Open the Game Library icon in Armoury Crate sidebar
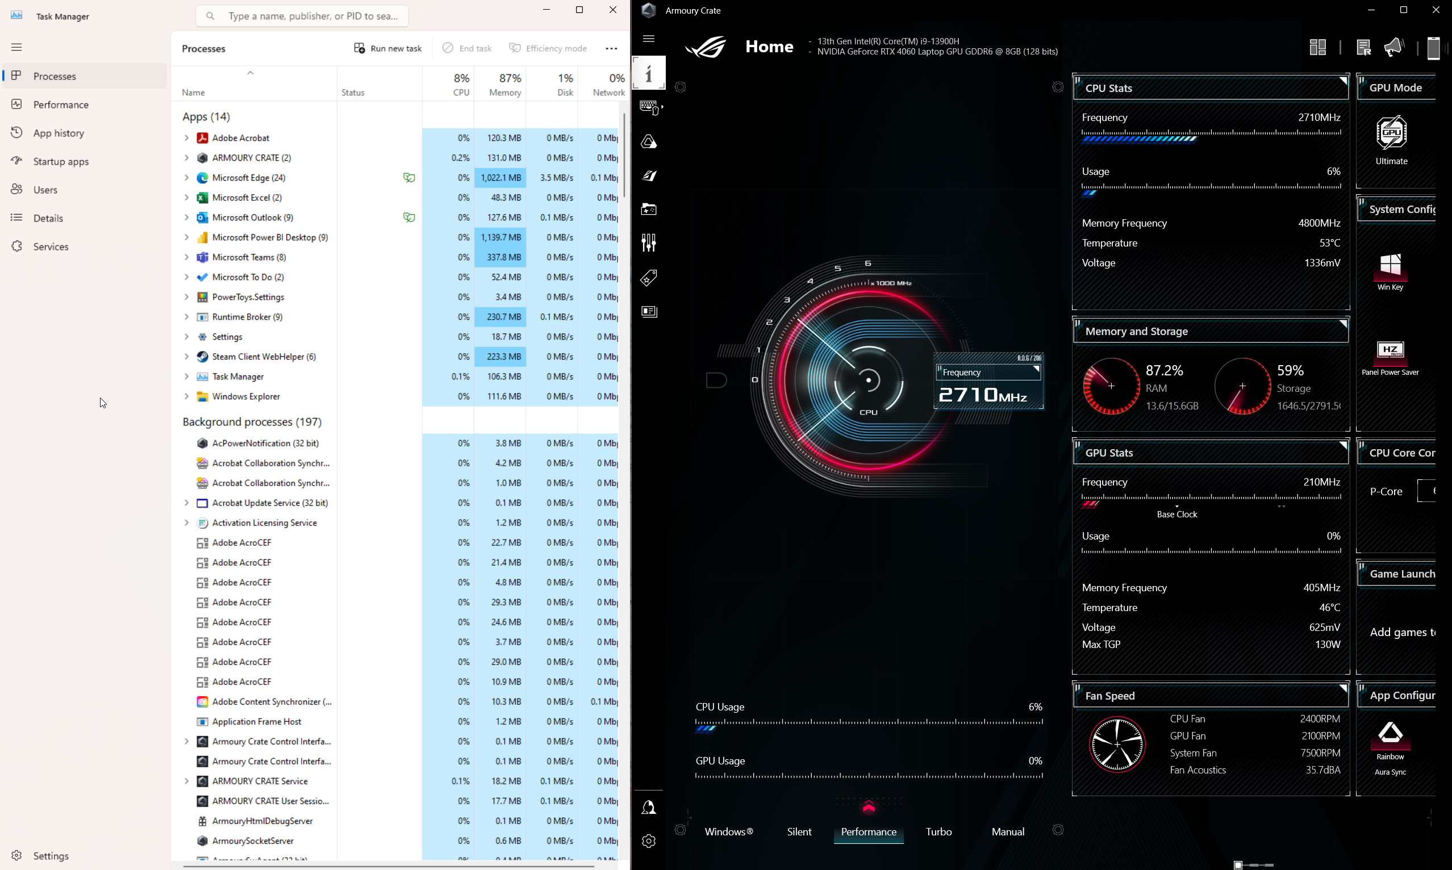 click(x=648, y=210)
